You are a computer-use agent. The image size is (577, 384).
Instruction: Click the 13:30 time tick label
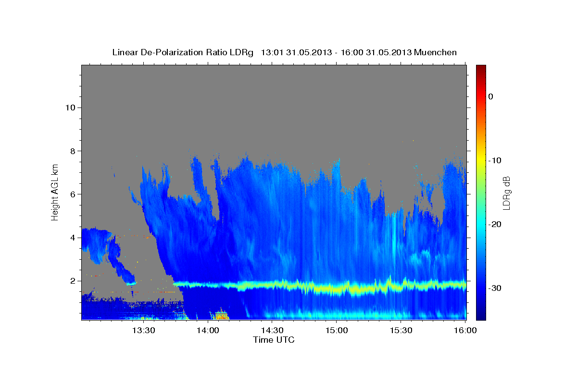143,330
